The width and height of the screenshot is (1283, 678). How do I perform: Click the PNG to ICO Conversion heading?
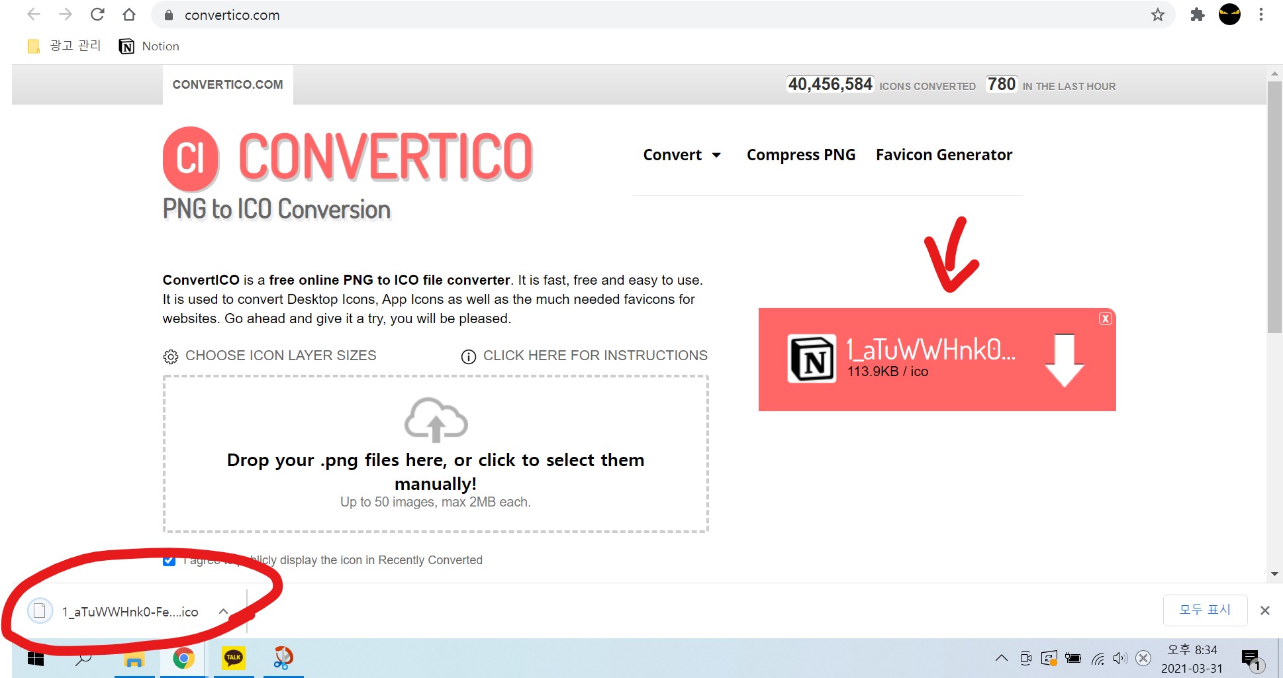277,209
